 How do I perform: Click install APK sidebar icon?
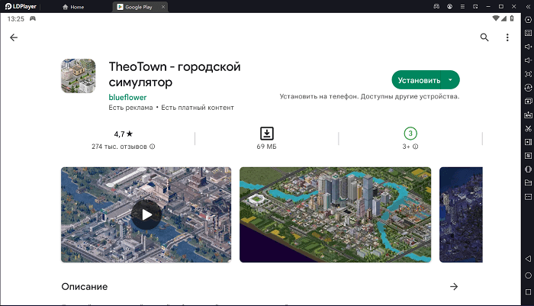528,114
